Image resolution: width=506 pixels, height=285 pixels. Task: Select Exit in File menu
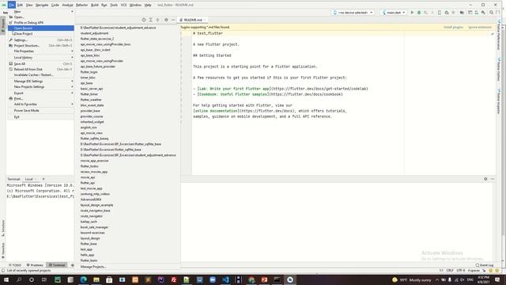click(40, 117)
